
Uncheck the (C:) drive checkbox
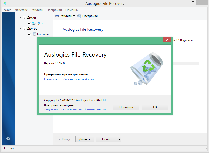click(x=29, y=23)
